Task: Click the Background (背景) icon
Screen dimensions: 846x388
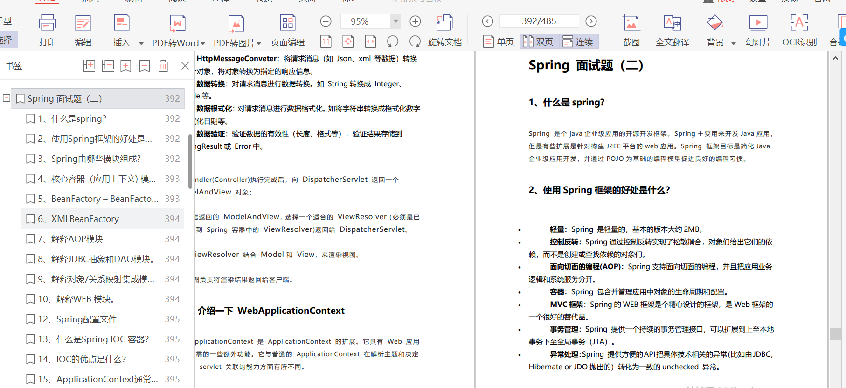Action: 715,23
